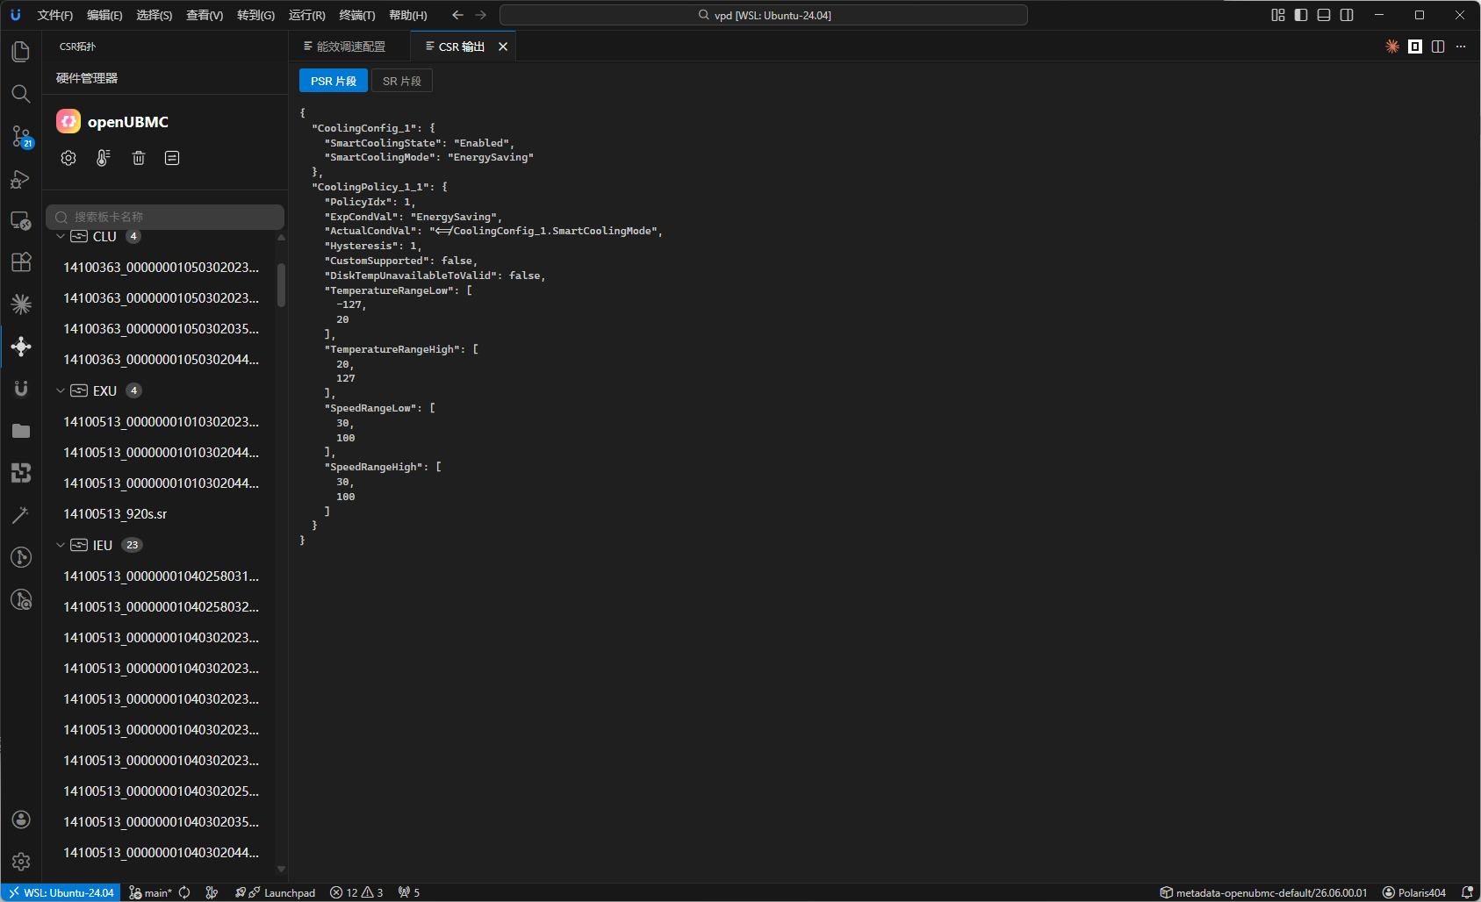Viewport: 1481px width, 902px height.
Task: Switch to the 能效调速配置 tab
Action: click(344, 47)
